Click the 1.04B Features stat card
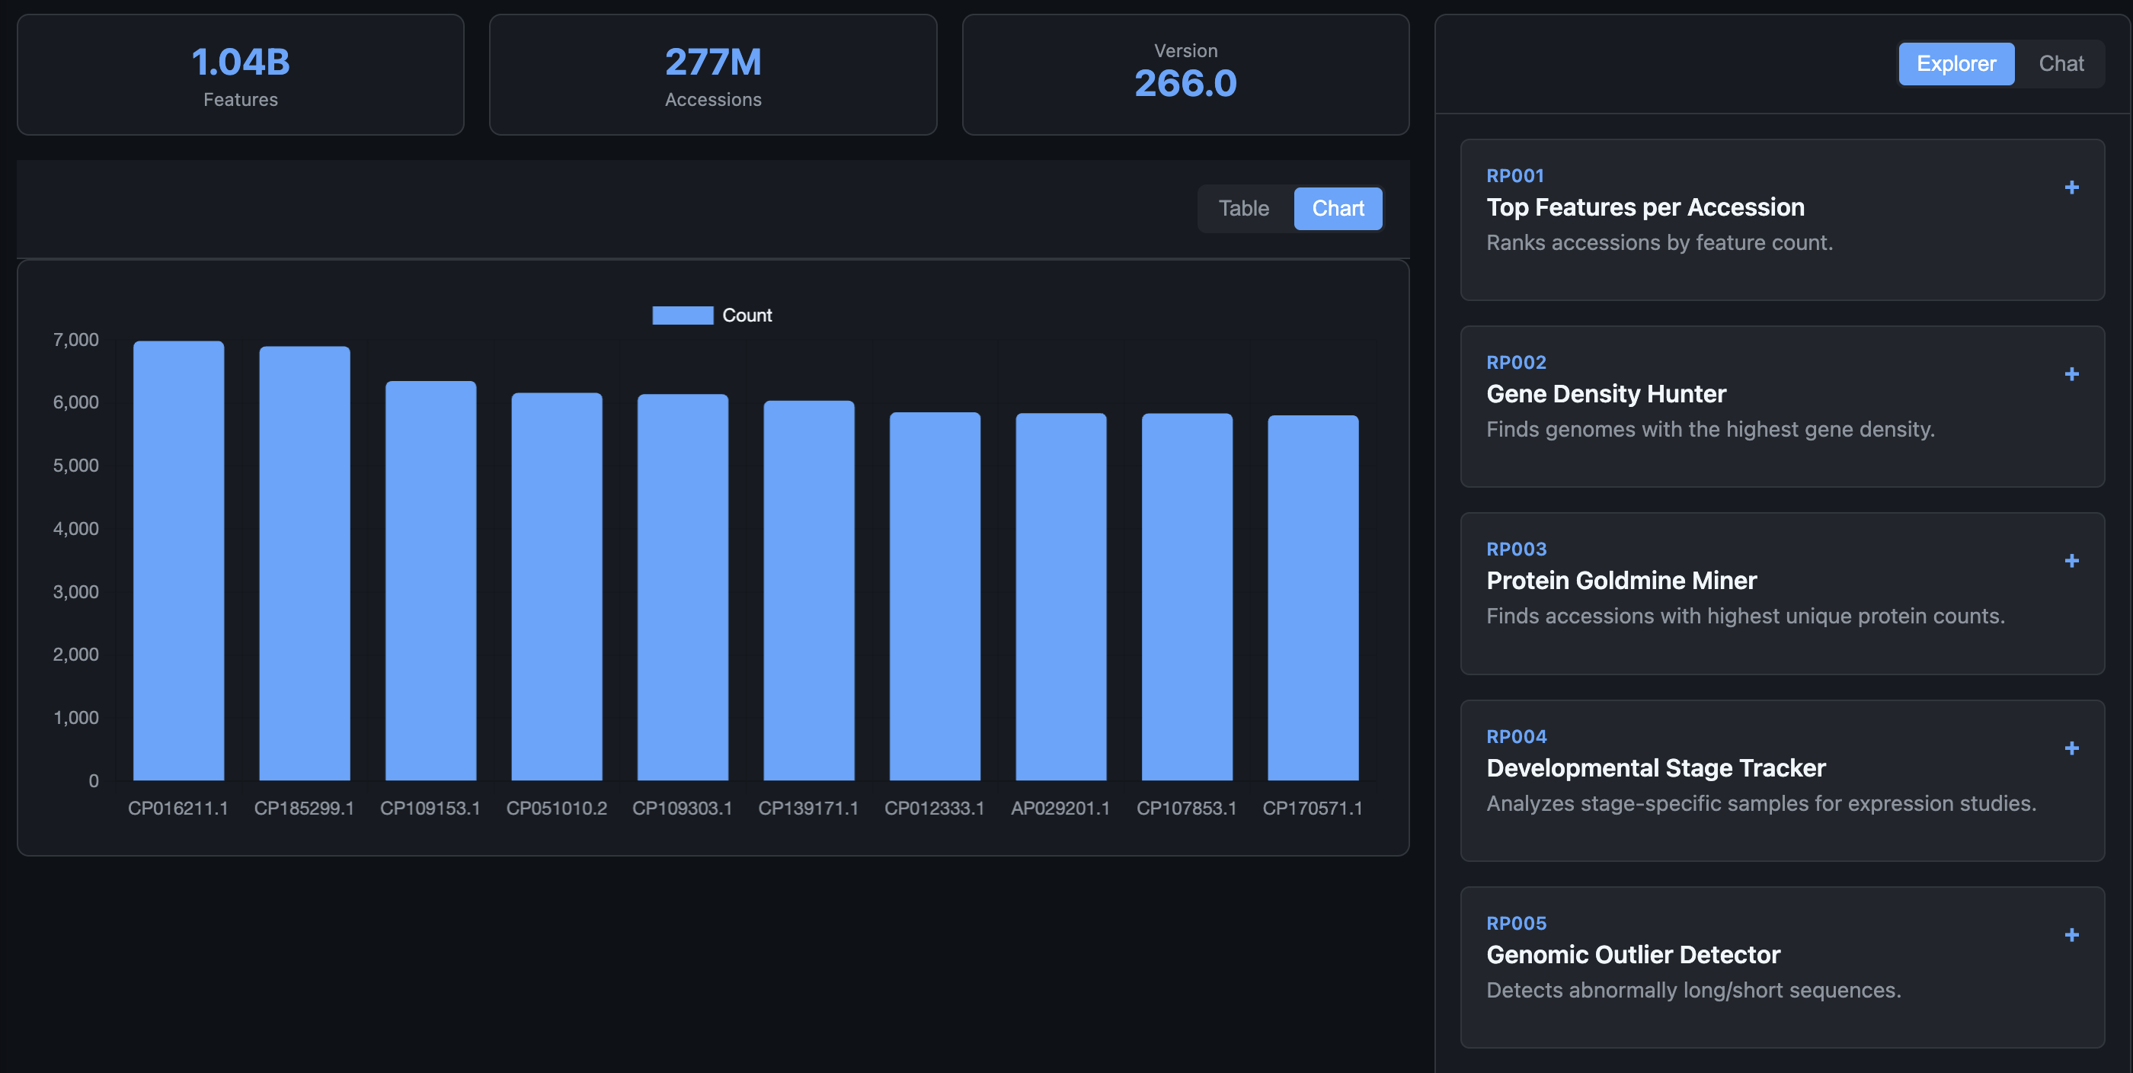 (240, 75)
